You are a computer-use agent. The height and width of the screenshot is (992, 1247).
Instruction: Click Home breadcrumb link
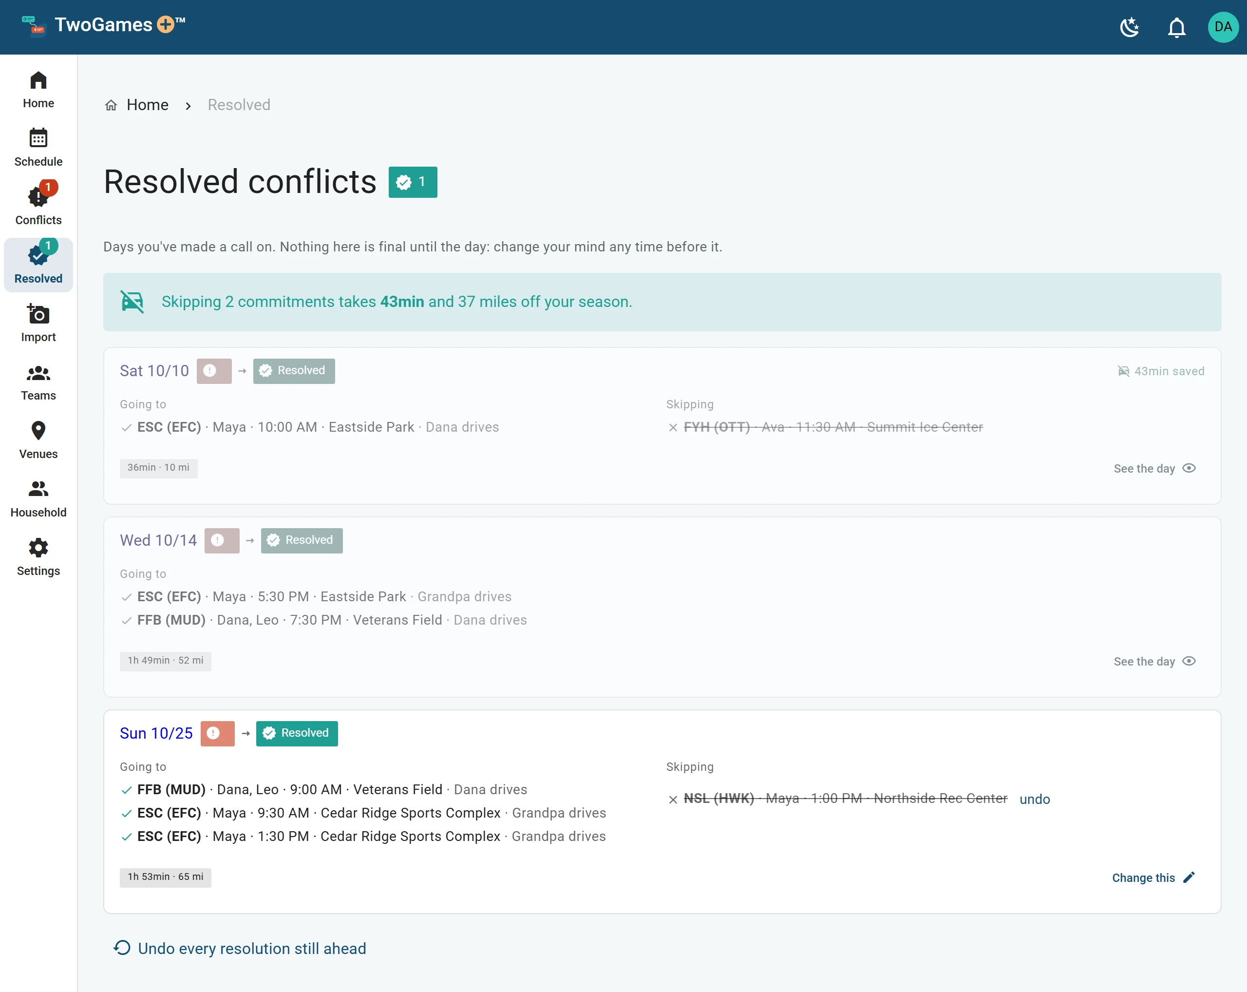[x=148, y=105]
